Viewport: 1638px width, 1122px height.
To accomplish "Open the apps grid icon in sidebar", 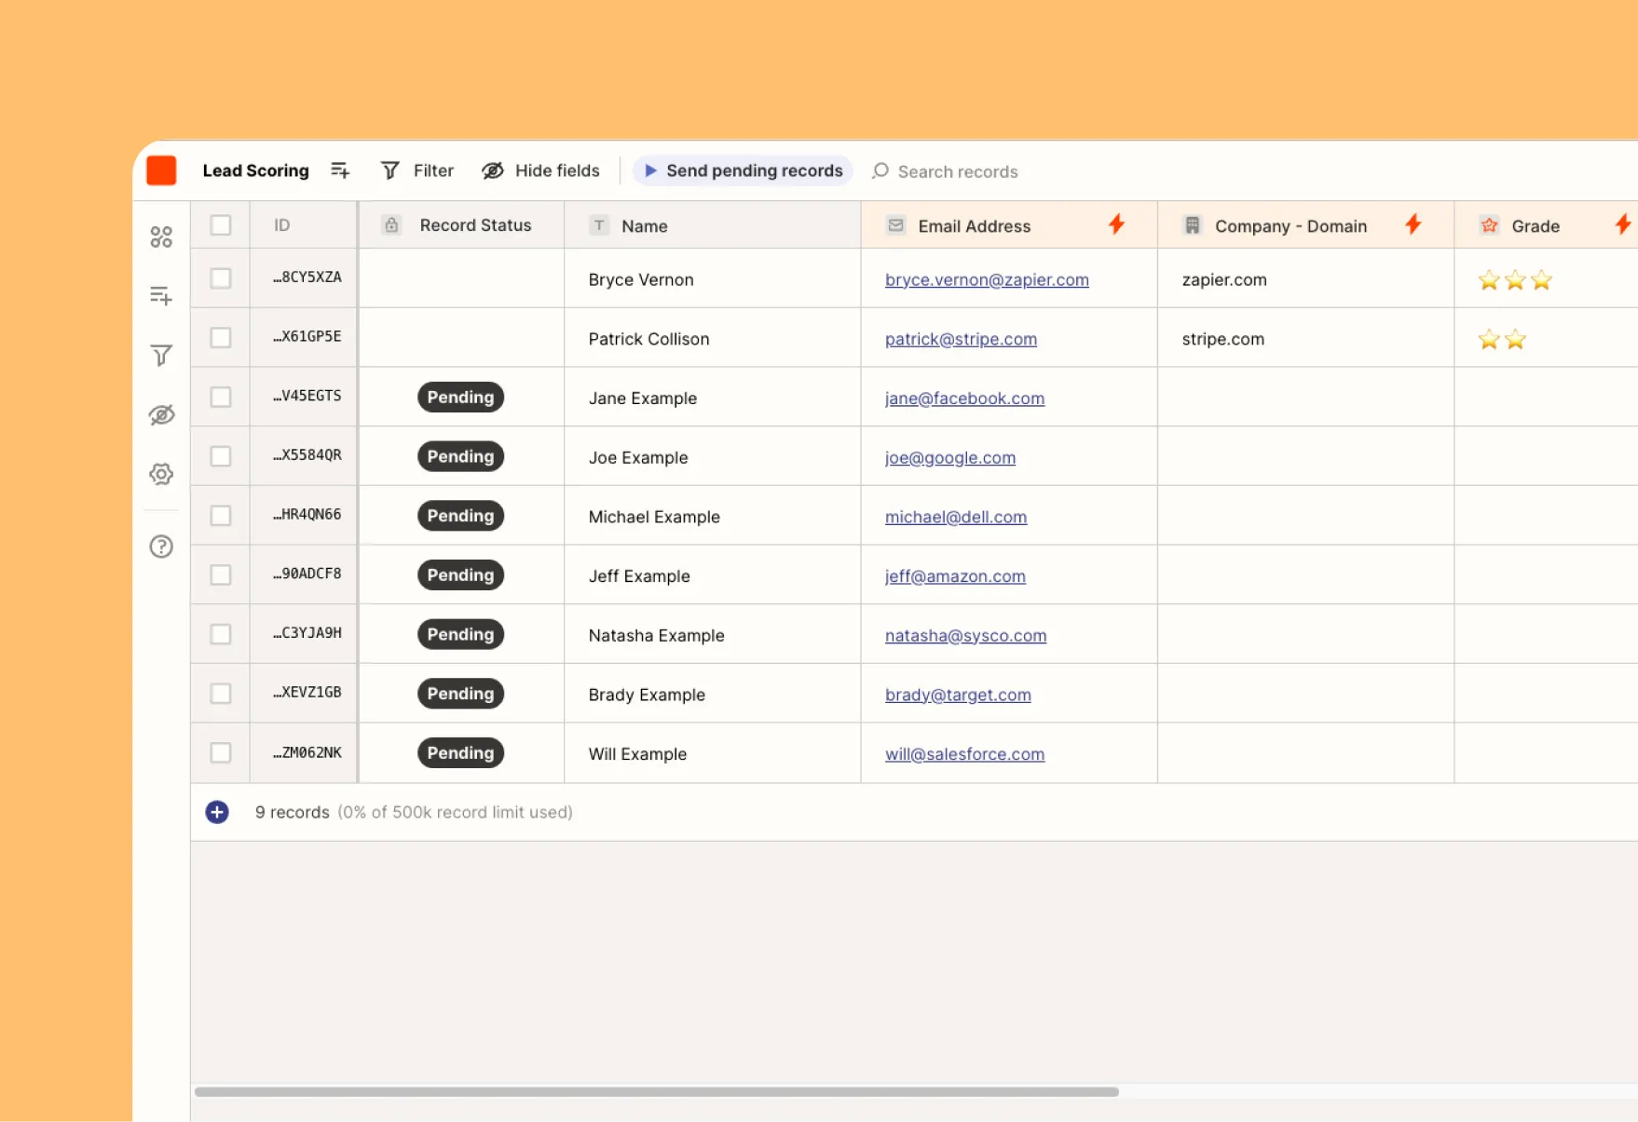I will coord(160,237).
